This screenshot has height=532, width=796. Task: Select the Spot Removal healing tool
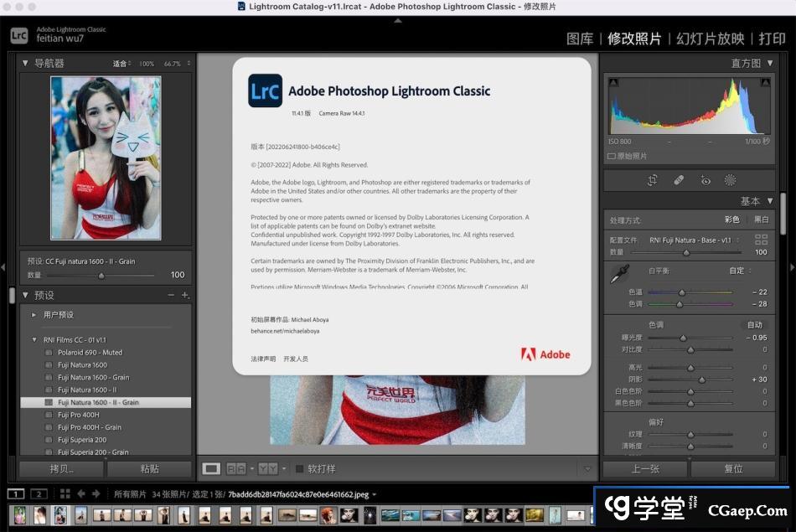pos(679,180)
